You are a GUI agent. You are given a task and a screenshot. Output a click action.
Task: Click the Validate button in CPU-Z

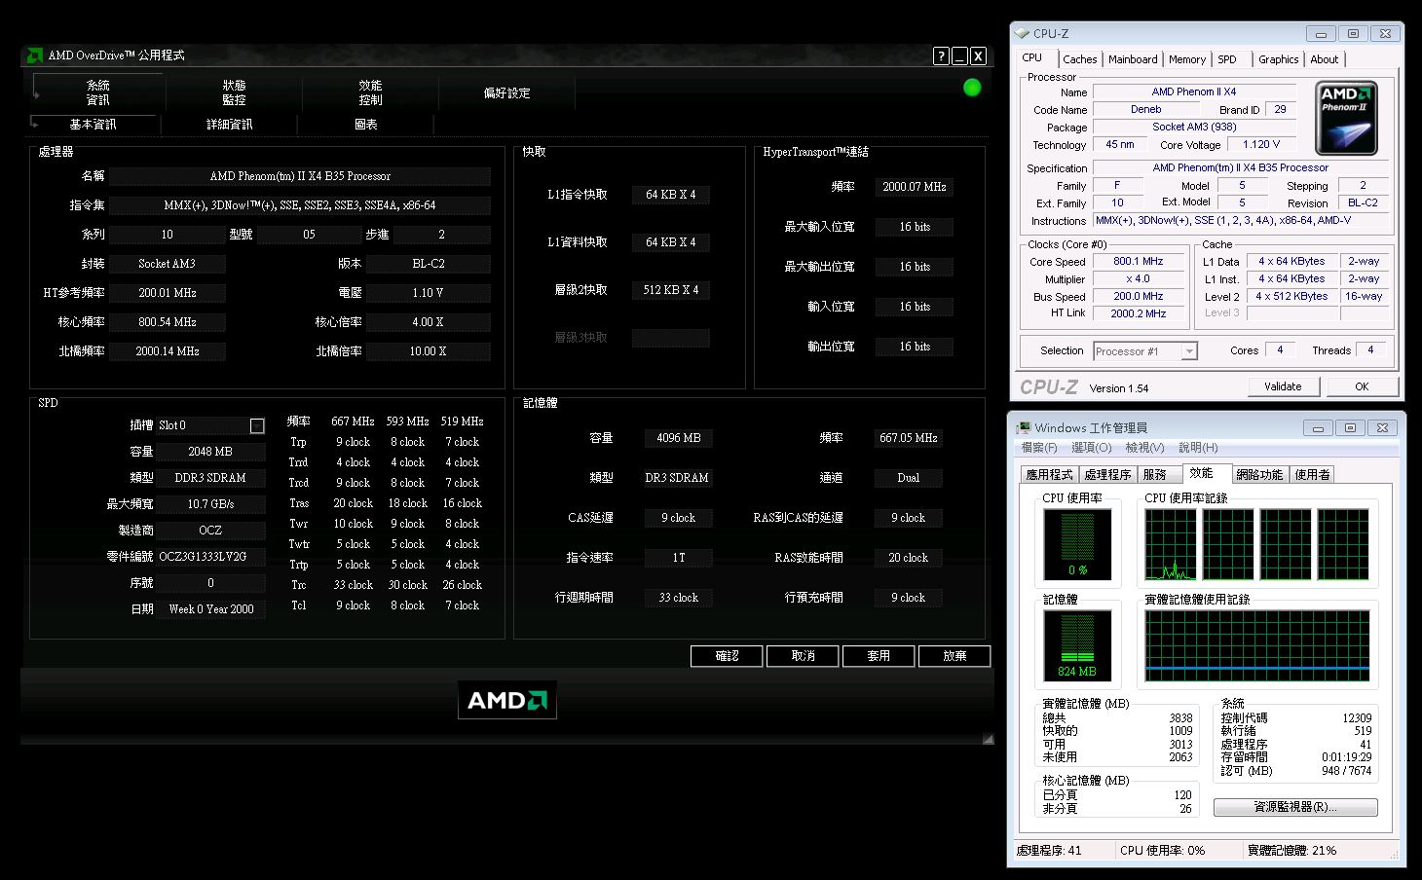(x=1283, y=386)
